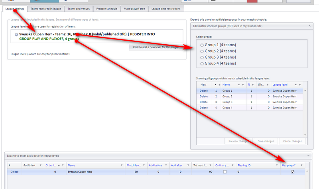Open filter icon for Add after column
Screen dimensions: 319x189
188,165
